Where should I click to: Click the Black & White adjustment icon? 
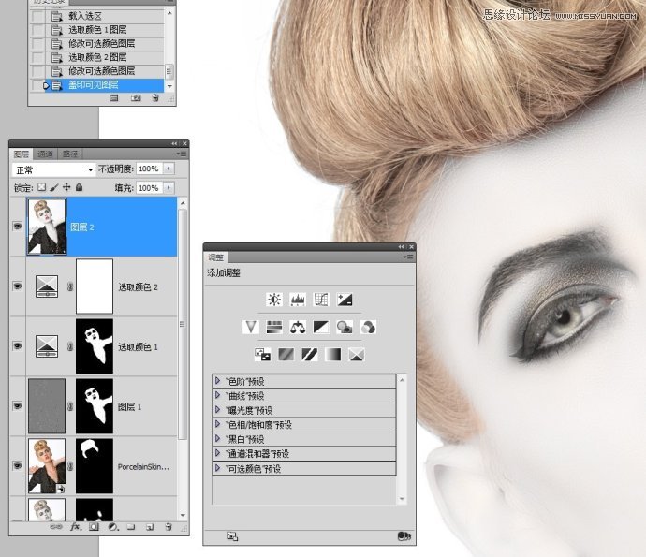click(321, 327)
